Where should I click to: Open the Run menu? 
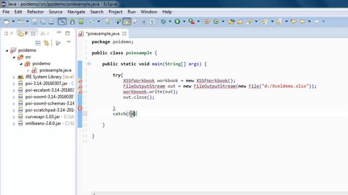click(x=132, y=12)
